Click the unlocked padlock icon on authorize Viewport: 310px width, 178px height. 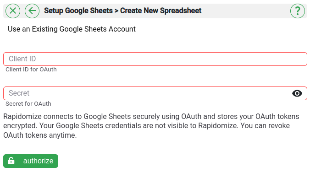pos(11,161)
